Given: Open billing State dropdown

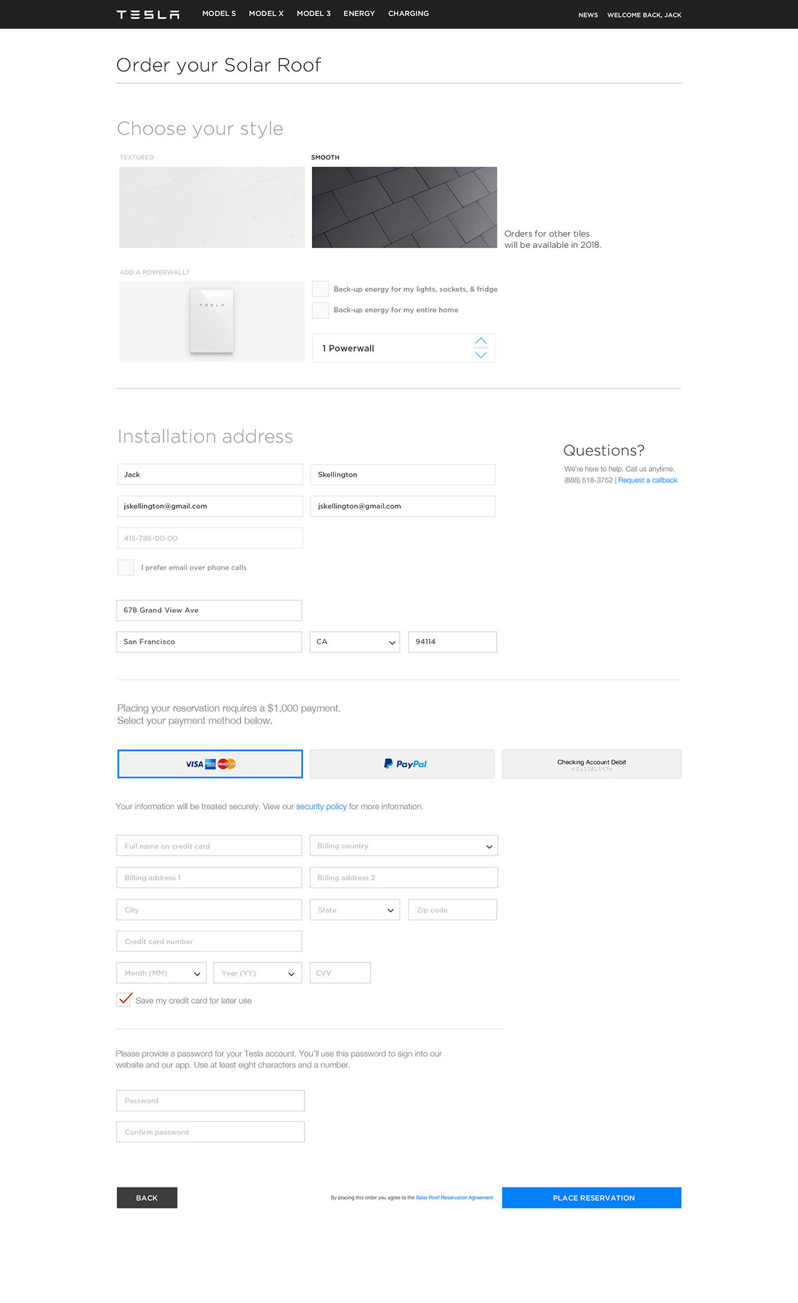Looking at the screenshot, I should [355, 909].
